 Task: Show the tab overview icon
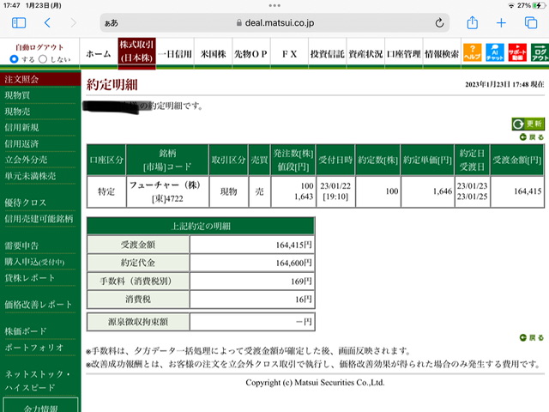click(x=531, y=23)
